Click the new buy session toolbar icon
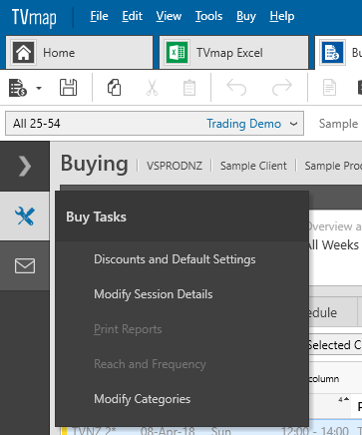Viewport: 362px width, 435px height. [x=18, y=88]
